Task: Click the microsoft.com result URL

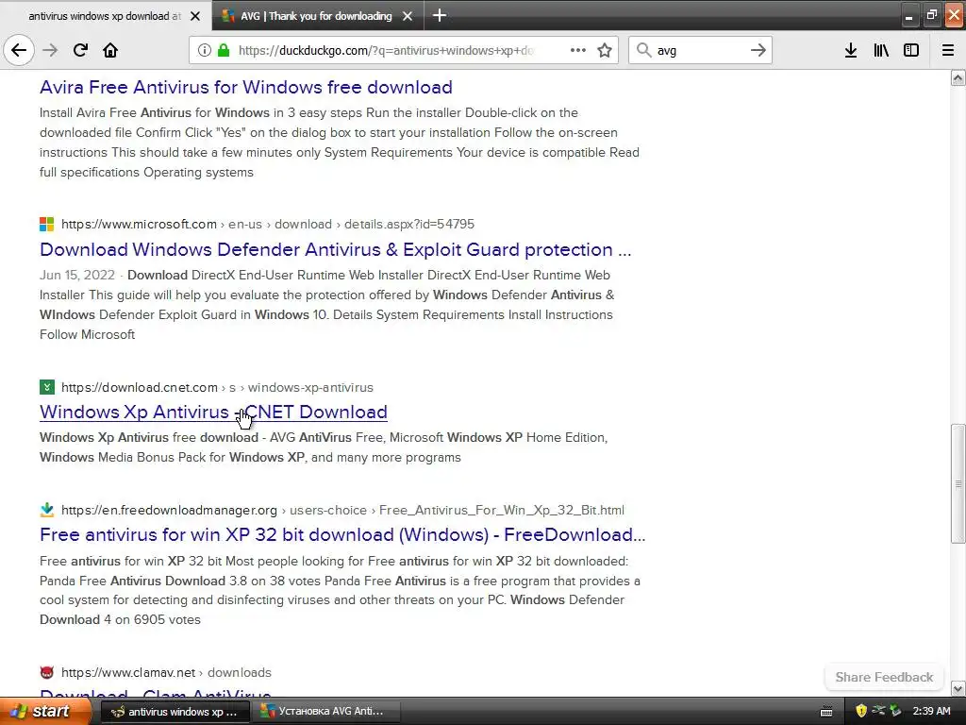Action: [x=267, y=224]
